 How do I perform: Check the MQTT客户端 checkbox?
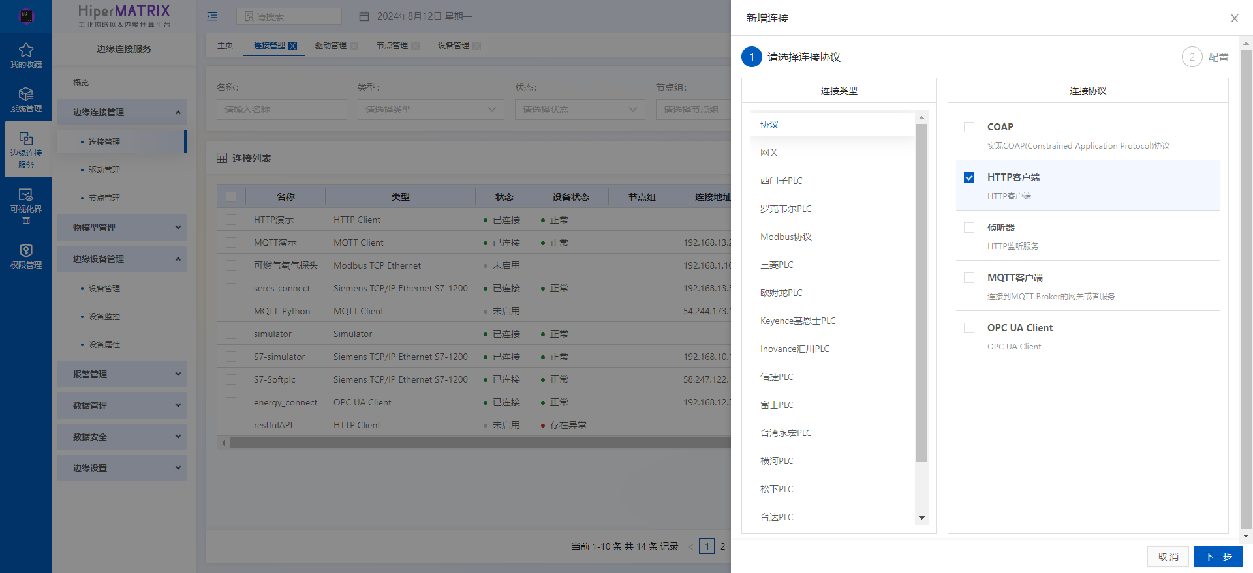(969, 278)
